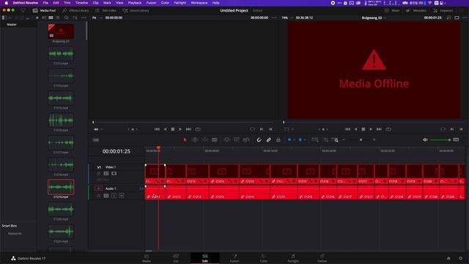Open the Workspace menu
469x264 pixels.
[199, 3]
